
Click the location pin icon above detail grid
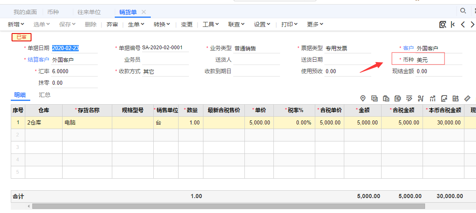coord(363,98)
